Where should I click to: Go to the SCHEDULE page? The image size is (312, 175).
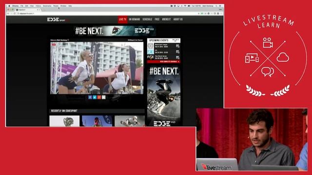coord(147,19)
